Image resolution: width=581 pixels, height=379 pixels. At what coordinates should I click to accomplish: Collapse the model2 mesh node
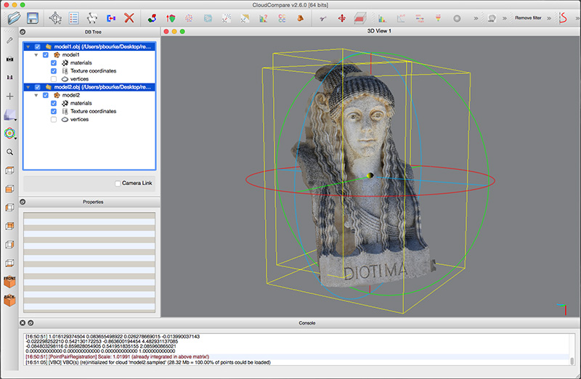(37, 95)
